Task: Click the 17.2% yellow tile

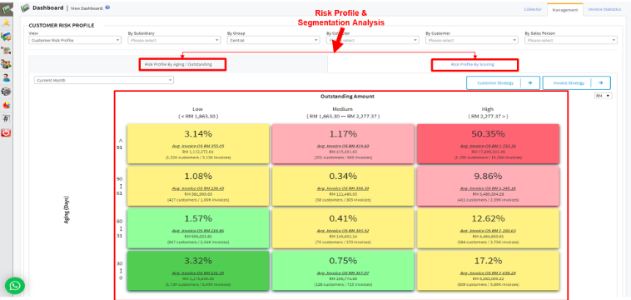Action: pos(488,271)
